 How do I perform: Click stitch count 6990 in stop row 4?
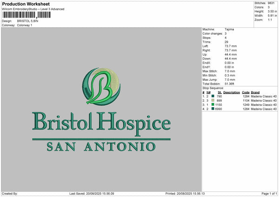point(219,109)
